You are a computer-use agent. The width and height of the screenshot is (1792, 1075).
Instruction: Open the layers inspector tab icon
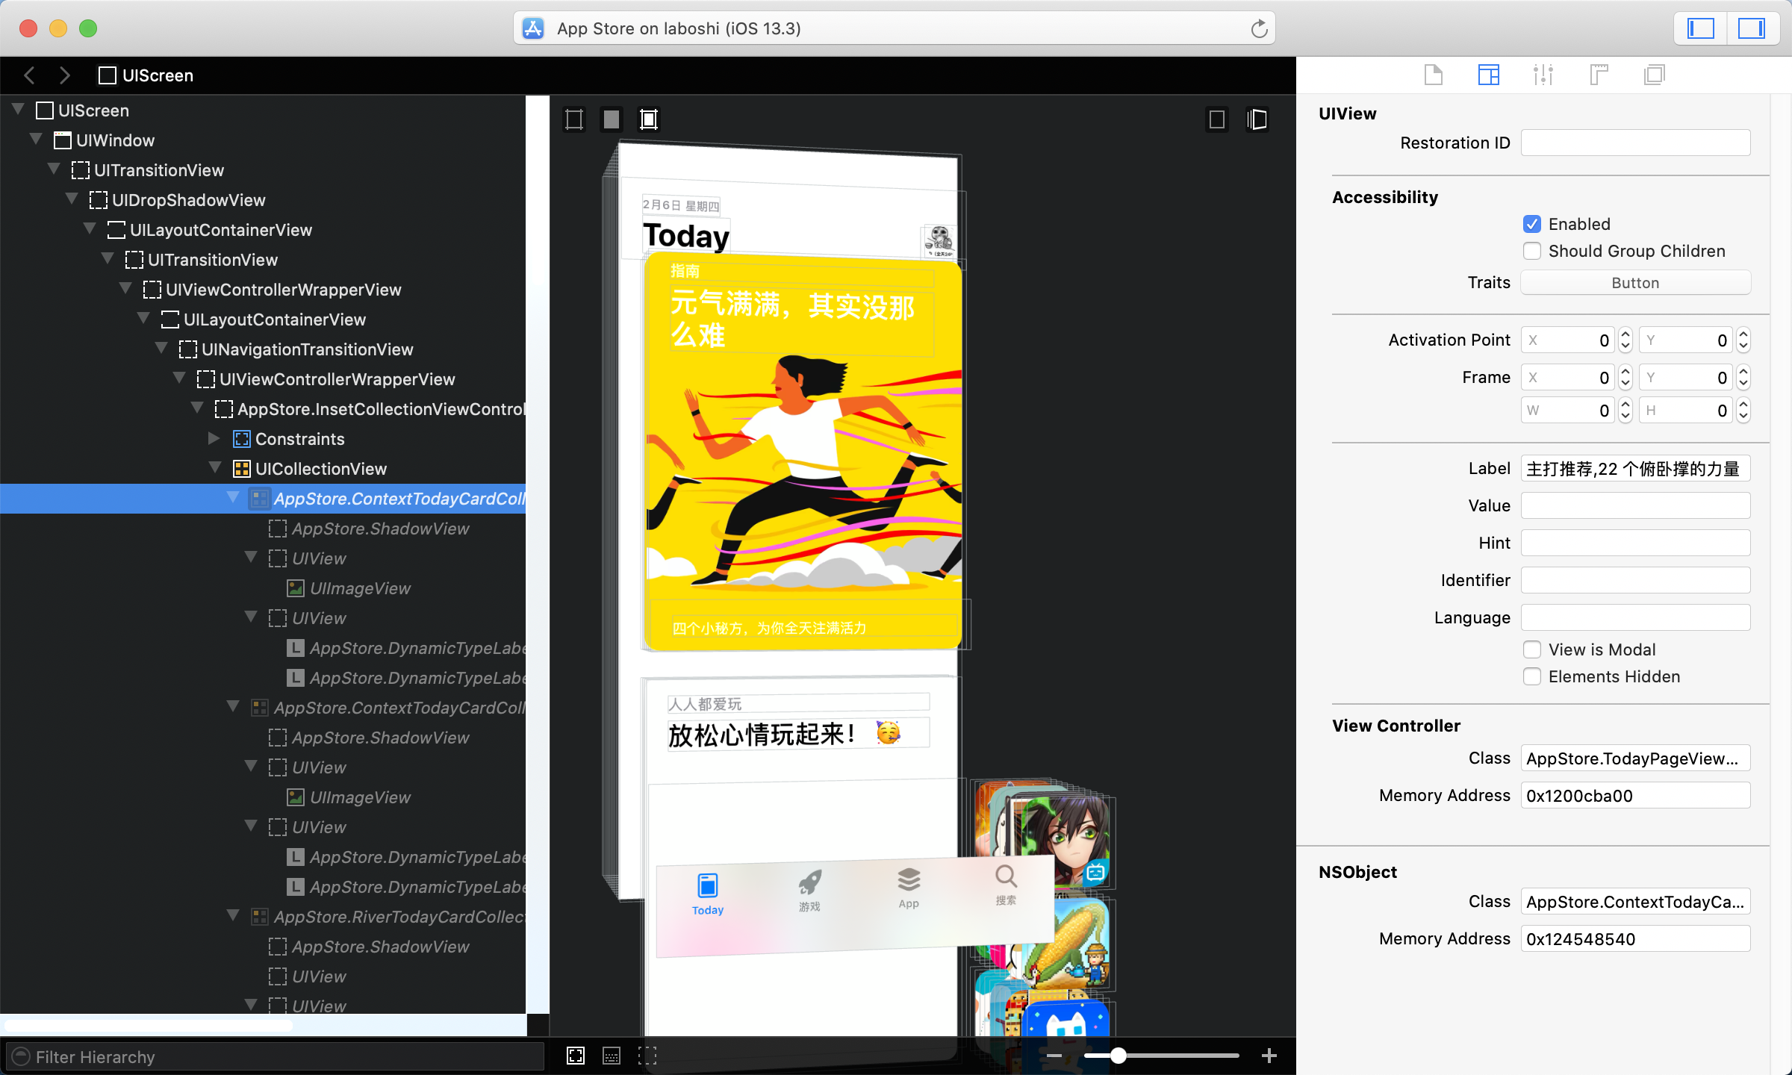(x=1654, y=75)
